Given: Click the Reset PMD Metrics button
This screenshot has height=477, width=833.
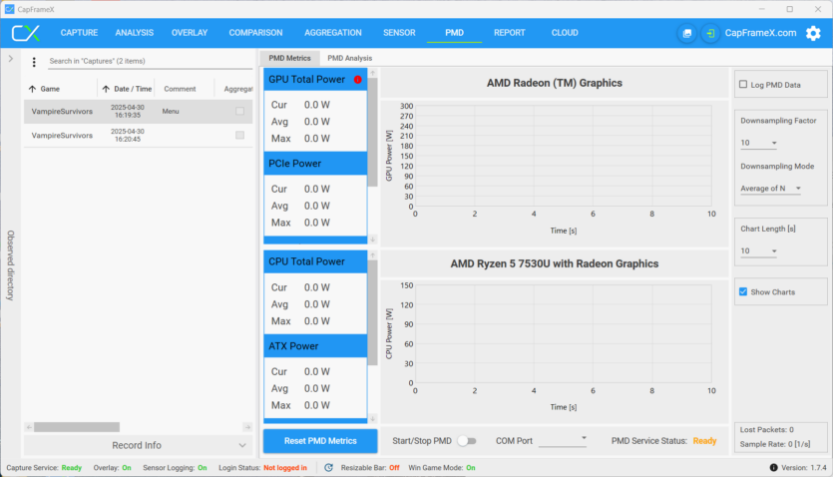Looking at the screenshot, I should (320, 441).
